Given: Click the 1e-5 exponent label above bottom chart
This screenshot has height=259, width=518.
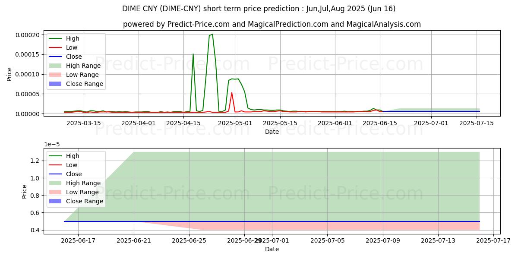Looking at the screenshot, I should click(x=52, y=145).
